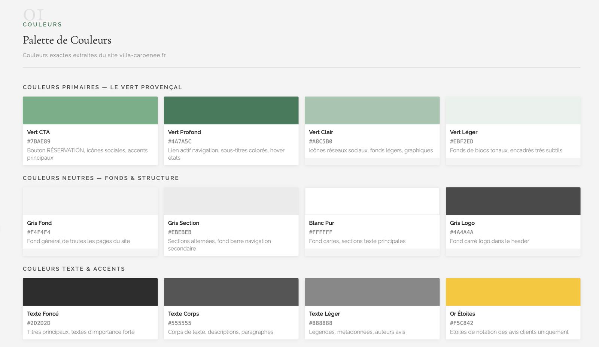Click the #7BAE89 hex code text

point(39,141)
